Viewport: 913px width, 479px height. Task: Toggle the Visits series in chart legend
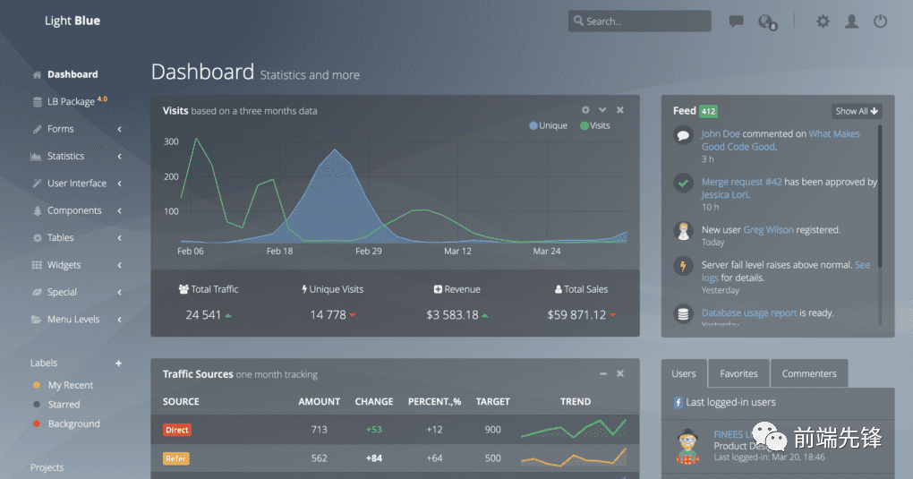594,125
